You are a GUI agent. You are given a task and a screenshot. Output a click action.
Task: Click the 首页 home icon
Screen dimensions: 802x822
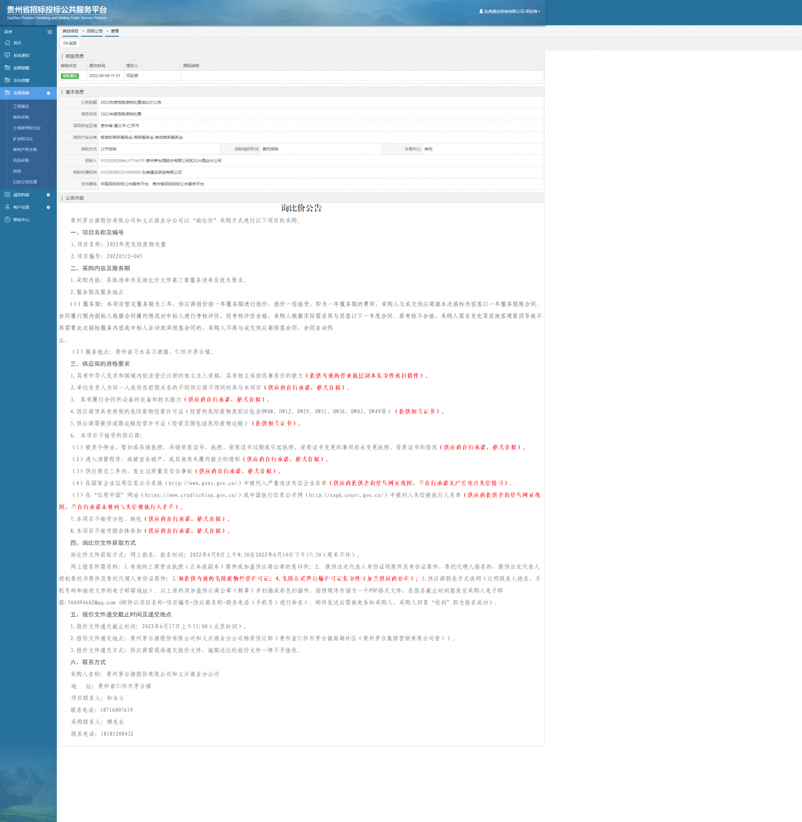pos(7,43)
